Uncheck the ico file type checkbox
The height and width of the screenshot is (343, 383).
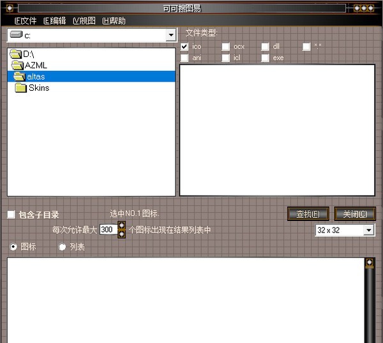point(184,47)
